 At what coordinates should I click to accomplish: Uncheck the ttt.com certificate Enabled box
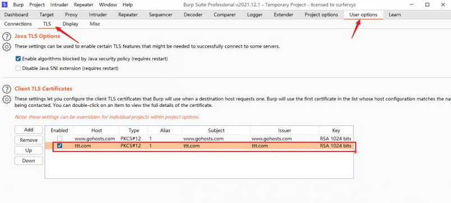[59, 145]
